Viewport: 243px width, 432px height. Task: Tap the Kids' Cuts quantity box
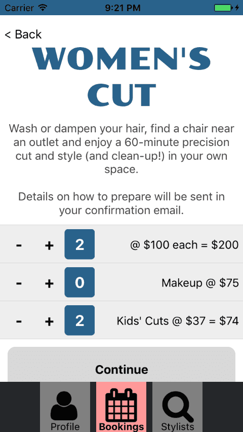click(x=79, y=320)
